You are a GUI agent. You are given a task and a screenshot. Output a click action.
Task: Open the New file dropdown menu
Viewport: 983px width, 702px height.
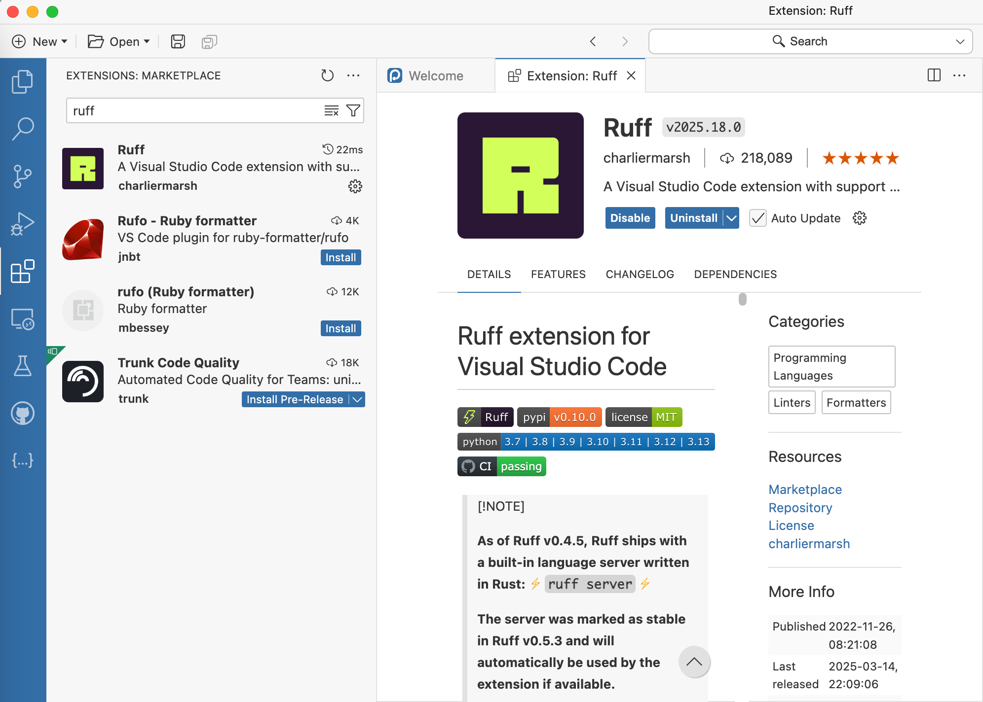point(64,41)
